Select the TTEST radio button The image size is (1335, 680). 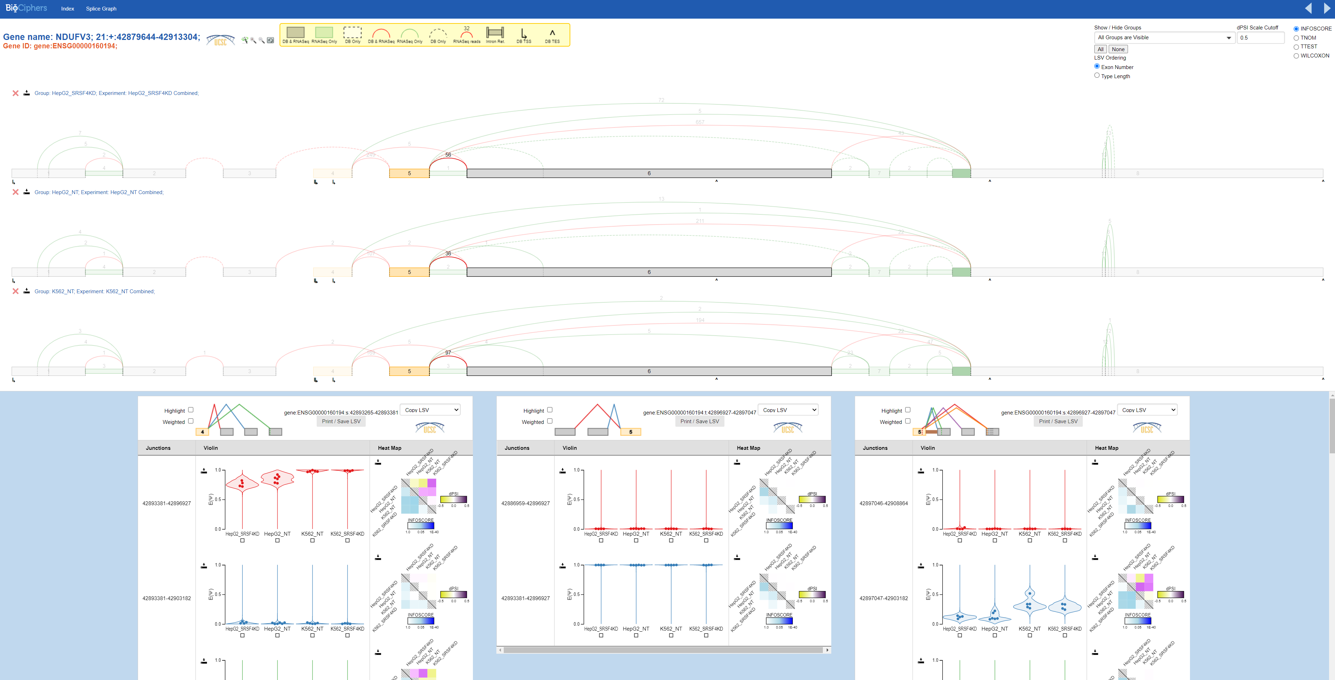[x=1296, y=47]
